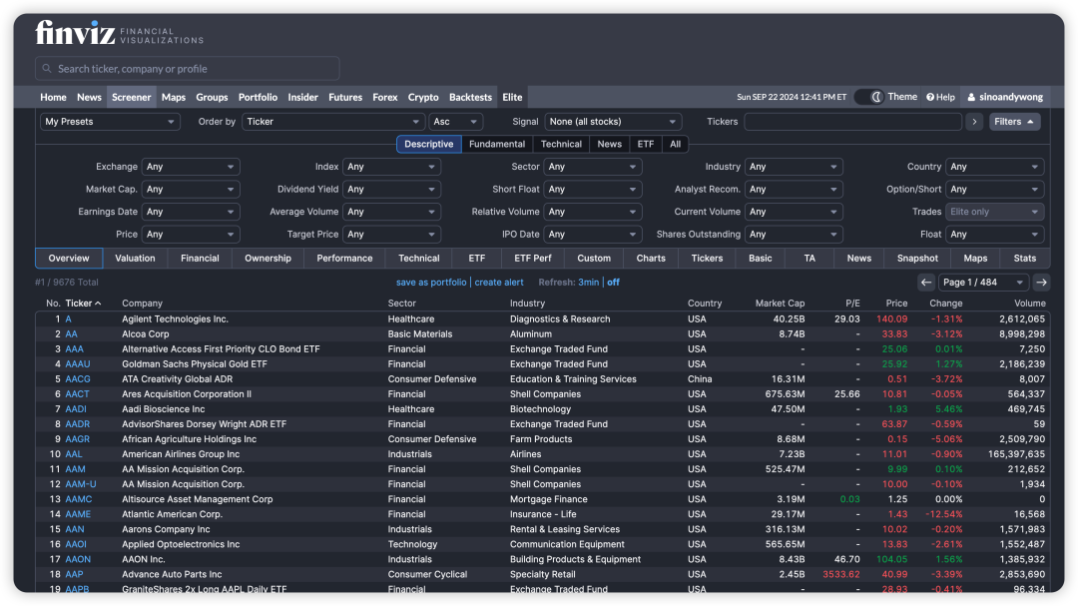Select the Fundamental filter tab

497,144
